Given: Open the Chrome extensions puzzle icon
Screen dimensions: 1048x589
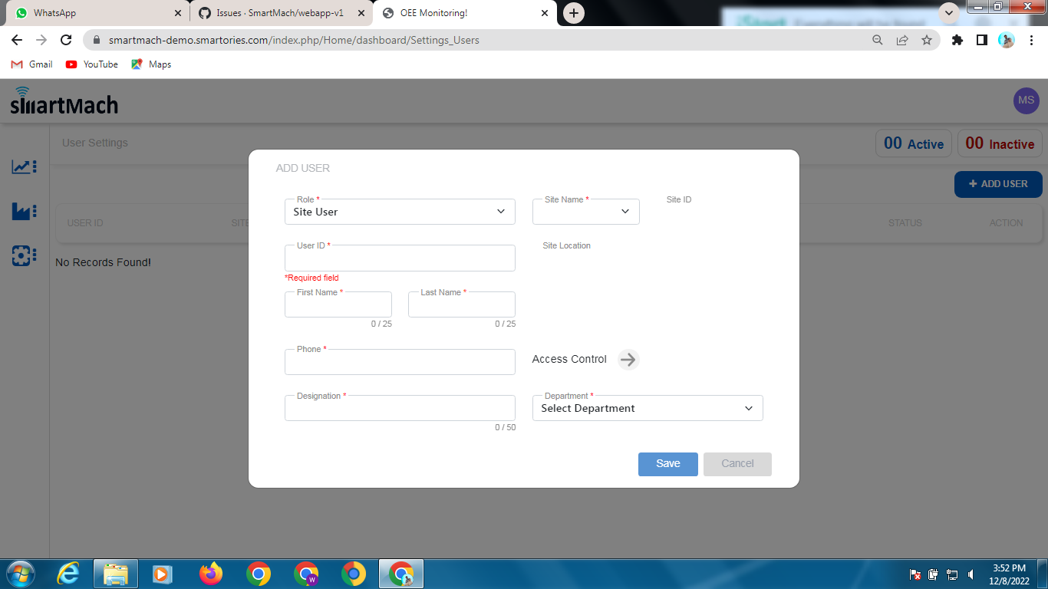Looking at the screenshot, I should click(957, 40).
